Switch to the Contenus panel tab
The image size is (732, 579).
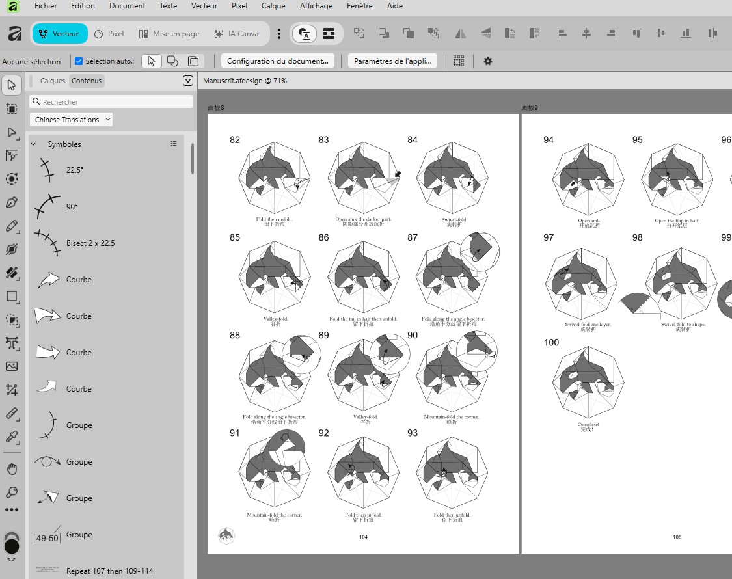click(87, 81)
